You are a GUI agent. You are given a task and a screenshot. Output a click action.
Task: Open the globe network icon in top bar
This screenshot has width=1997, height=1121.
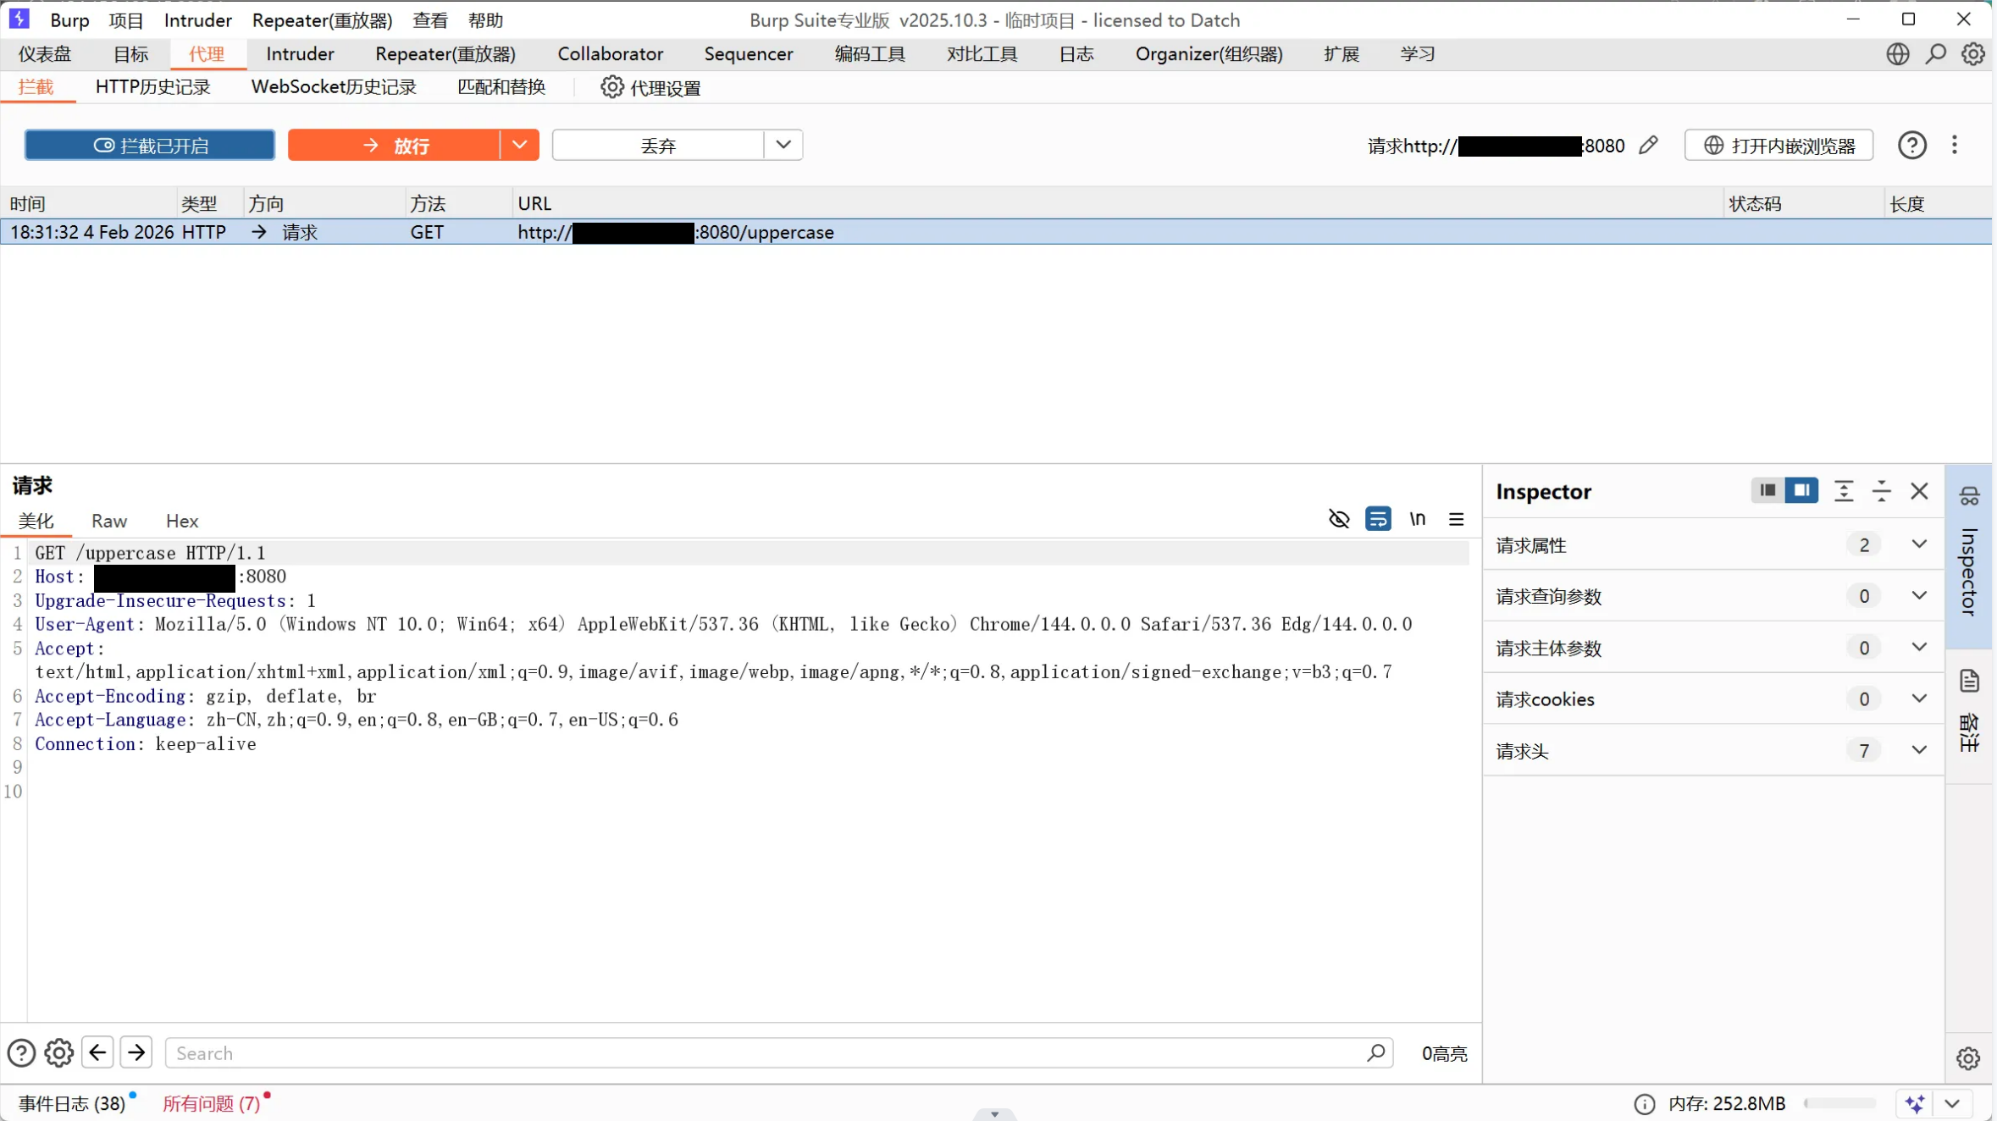(1898, 54)
